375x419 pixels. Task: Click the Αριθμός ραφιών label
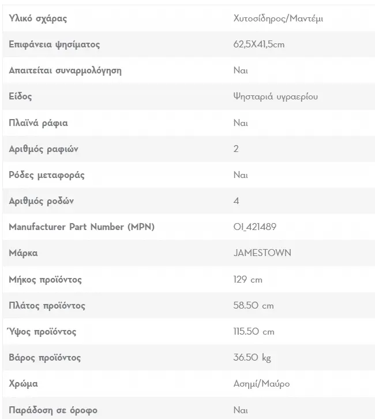[x=43, y=149]
